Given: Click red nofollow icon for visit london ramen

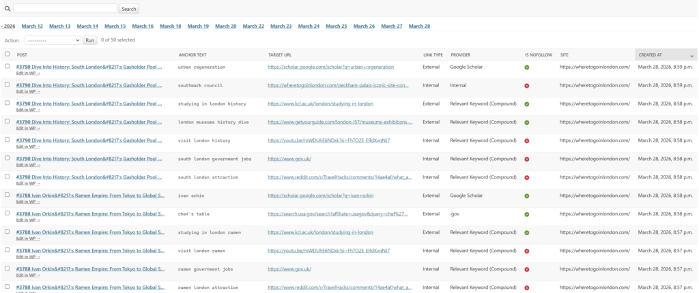Looking at the screenshot, I should pos(526,251).
